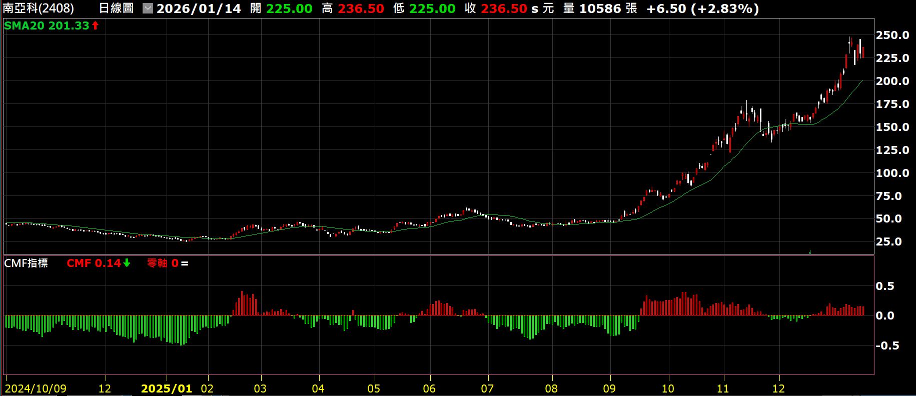Screen dimensions: 916x396
Task: Click the CMF指標 indicator title
Action: coord(26,263)
